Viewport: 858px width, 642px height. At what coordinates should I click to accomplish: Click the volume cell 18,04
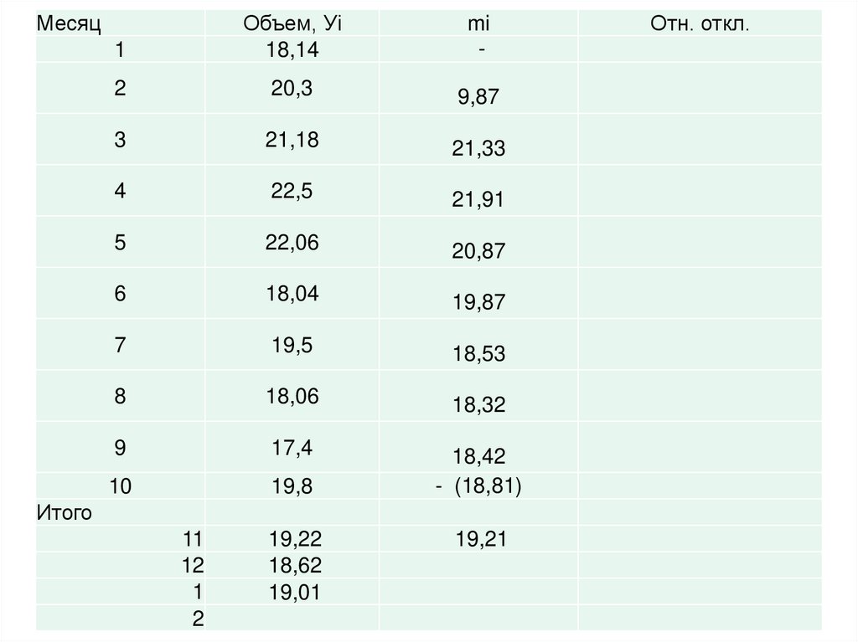[x=292, y=294]
